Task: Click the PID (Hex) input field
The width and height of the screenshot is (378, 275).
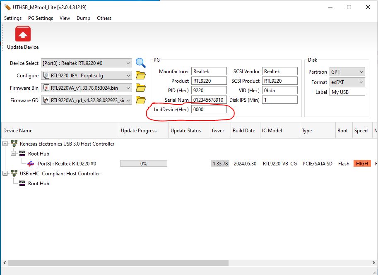Action: pos(209,90)
